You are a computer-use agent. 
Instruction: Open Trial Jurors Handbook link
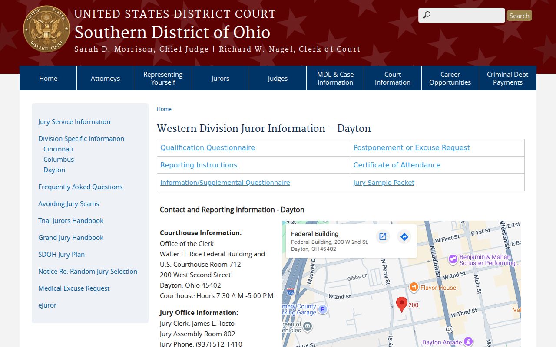tap(71, 221)
